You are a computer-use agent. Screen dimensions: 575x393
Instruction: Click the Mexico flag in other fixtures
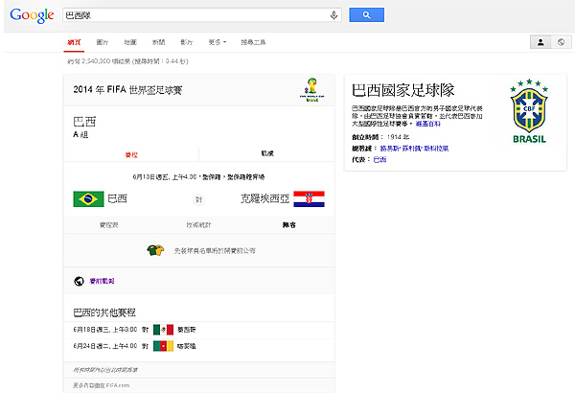point(163,330)
